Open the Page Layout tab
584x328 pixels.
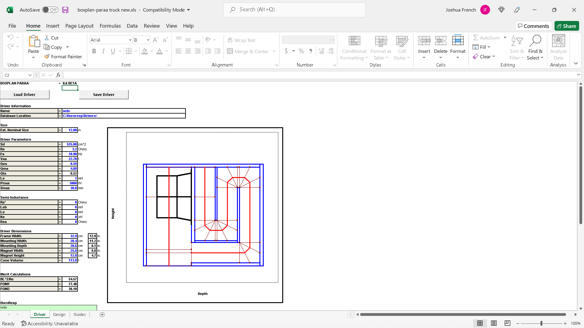click(x=79, y=26)
